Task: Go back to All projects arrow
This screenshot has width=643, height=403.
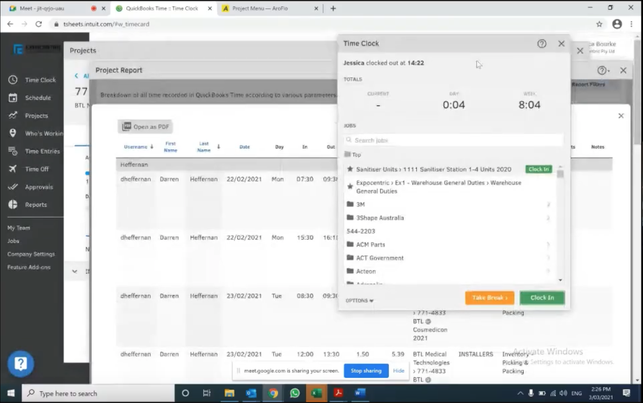Action: click(x=76, y=75)
